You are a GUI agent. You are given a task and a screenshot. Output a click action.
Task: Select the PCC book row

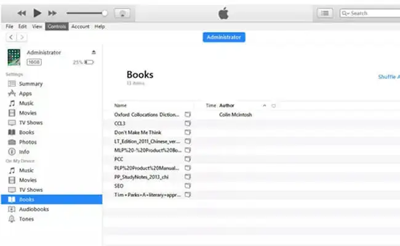119,159
